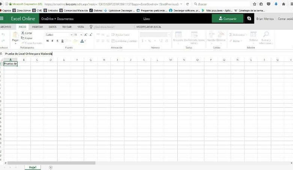Viewport: 293px width, 170px height.
Task: Toggle bold N formatting
Action: click(47, 41)
